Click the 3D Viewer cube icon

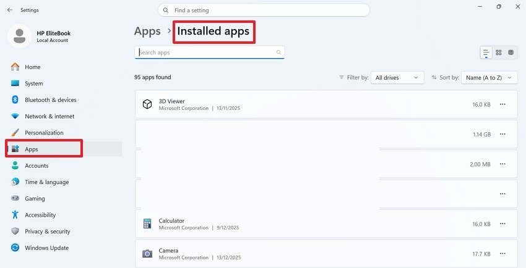(147, 104)
